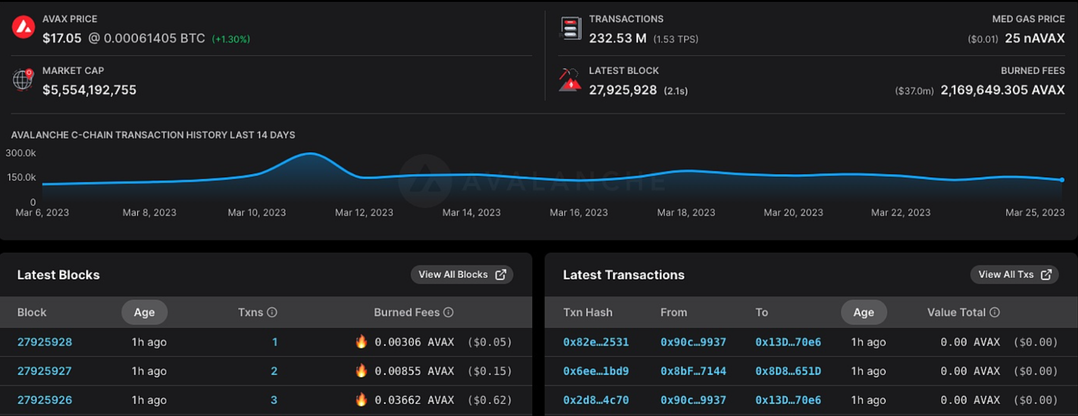Toggle the Age format in Latest Transactions

863,312
